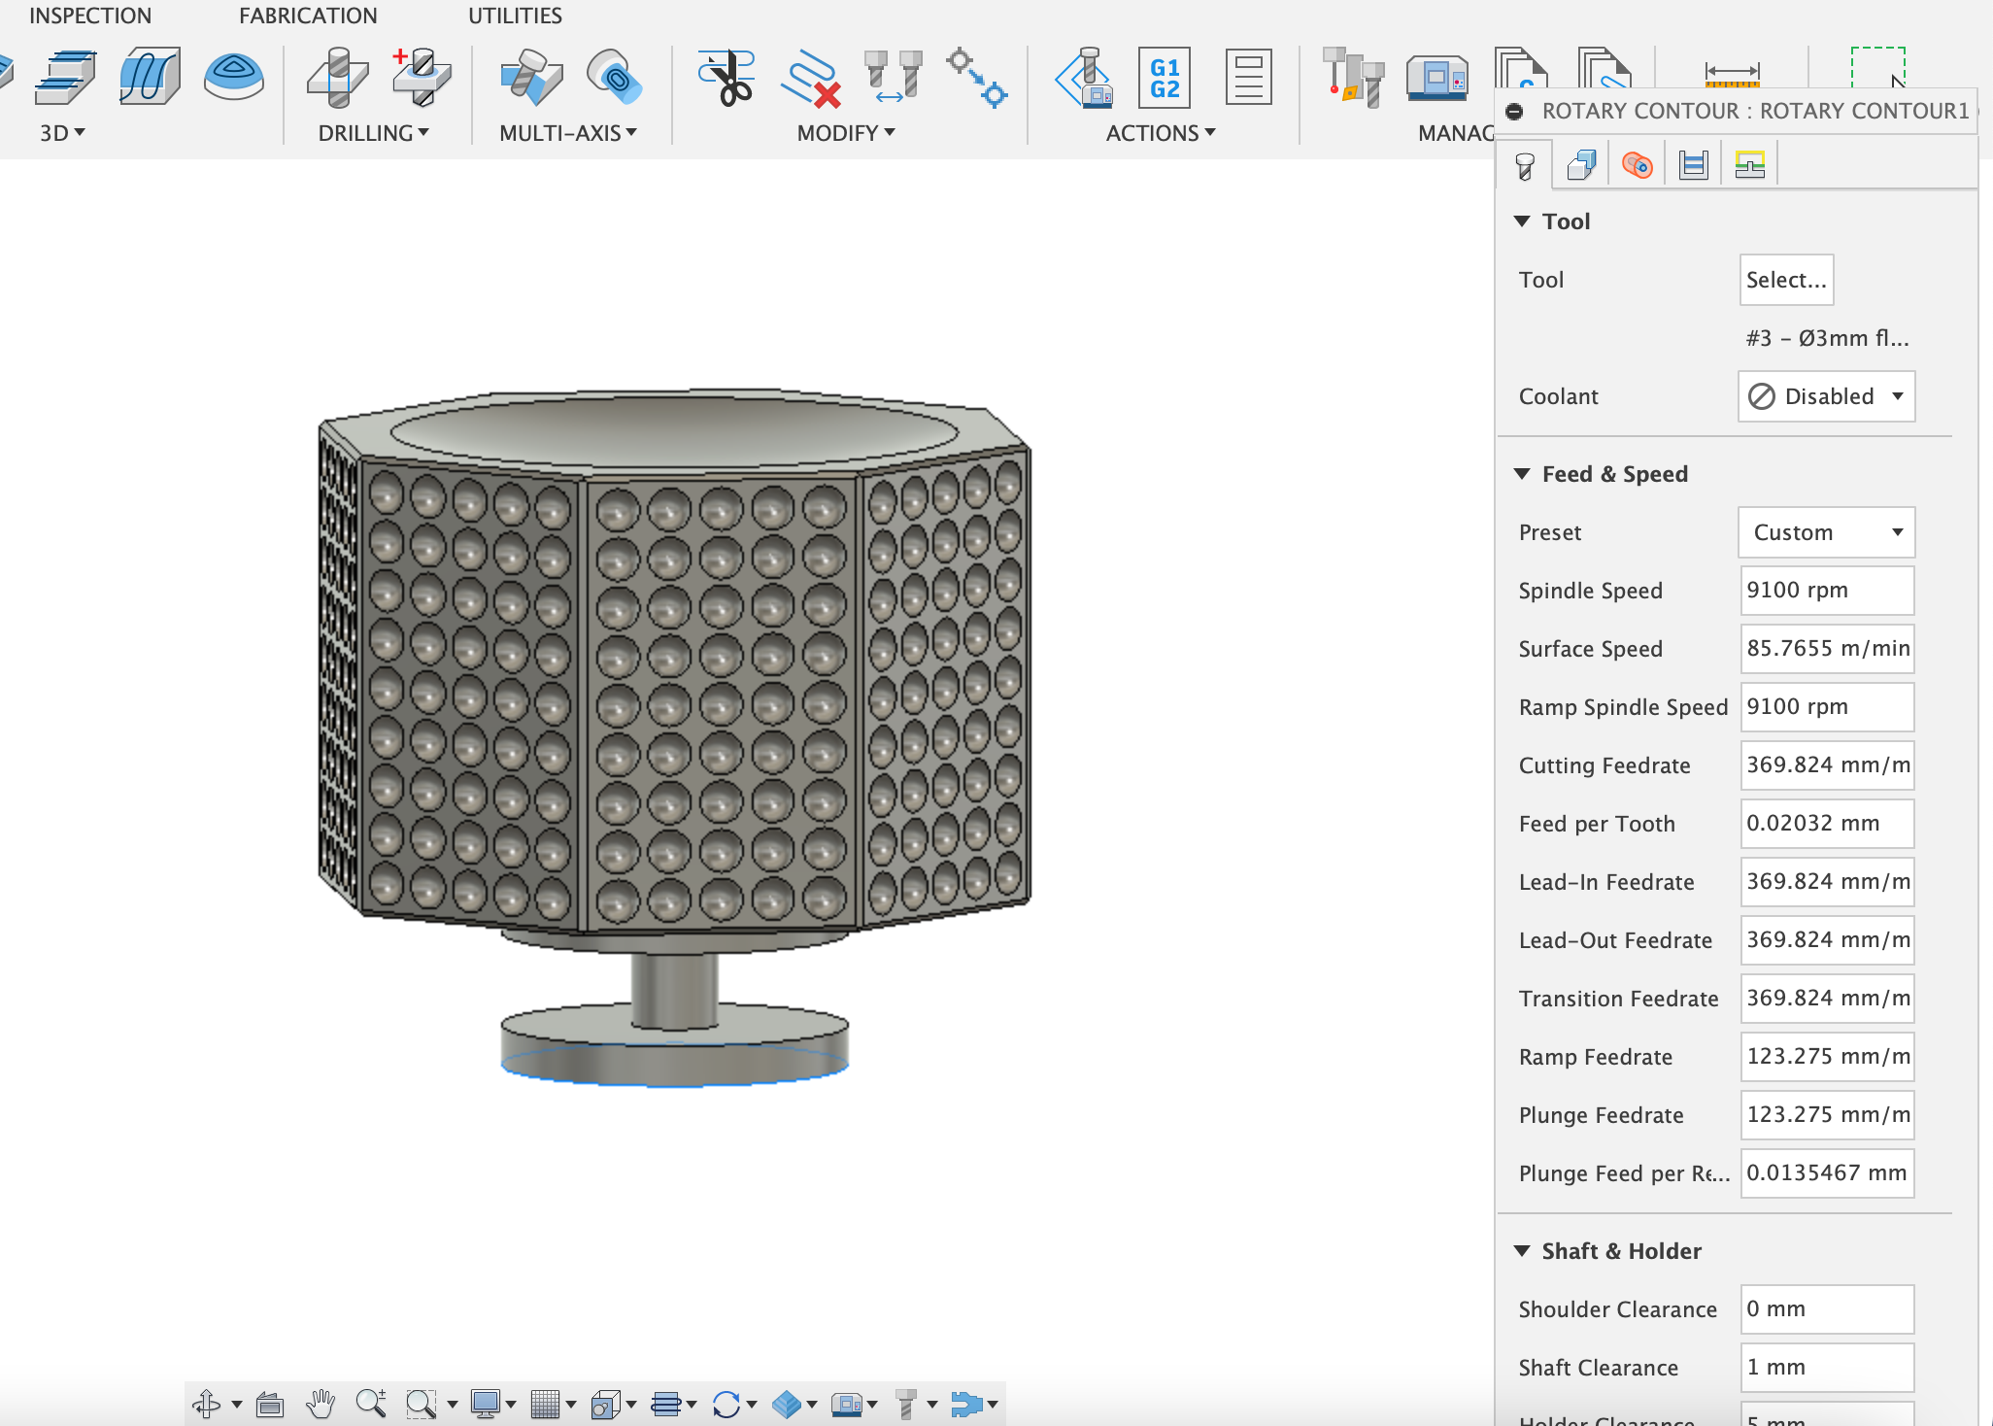Click the Plunge Feedrate field
This screenshot has width=1993, height=1426.
(x=1827, y=1115)
